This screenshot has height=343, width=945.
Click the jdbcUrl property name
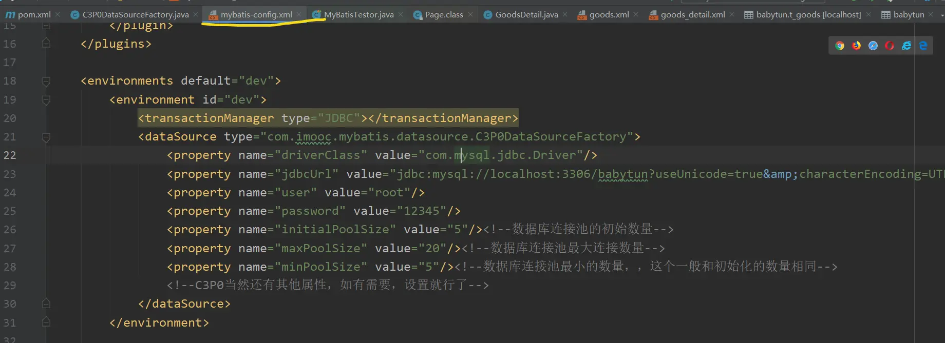pos(307,174)
